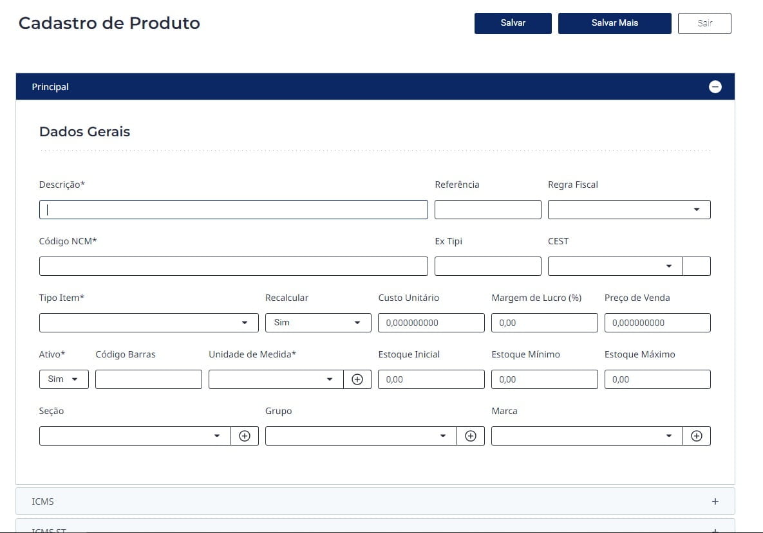Open the Tipo Item dropdown
Viewport: 763px width, 533px height.
pyautogui.click(x=148, y=323)
